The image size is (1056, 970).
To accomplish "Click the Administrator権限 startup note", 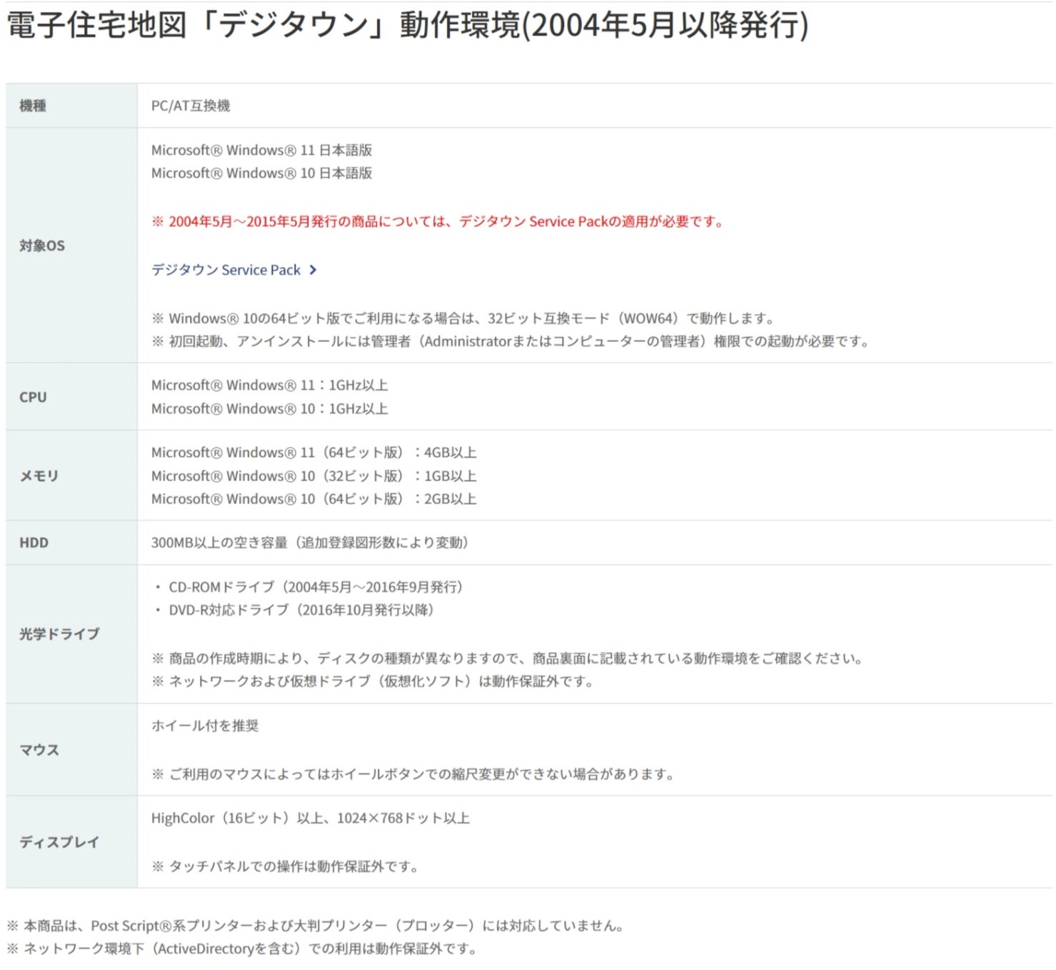I will click(x=511, y=341).
